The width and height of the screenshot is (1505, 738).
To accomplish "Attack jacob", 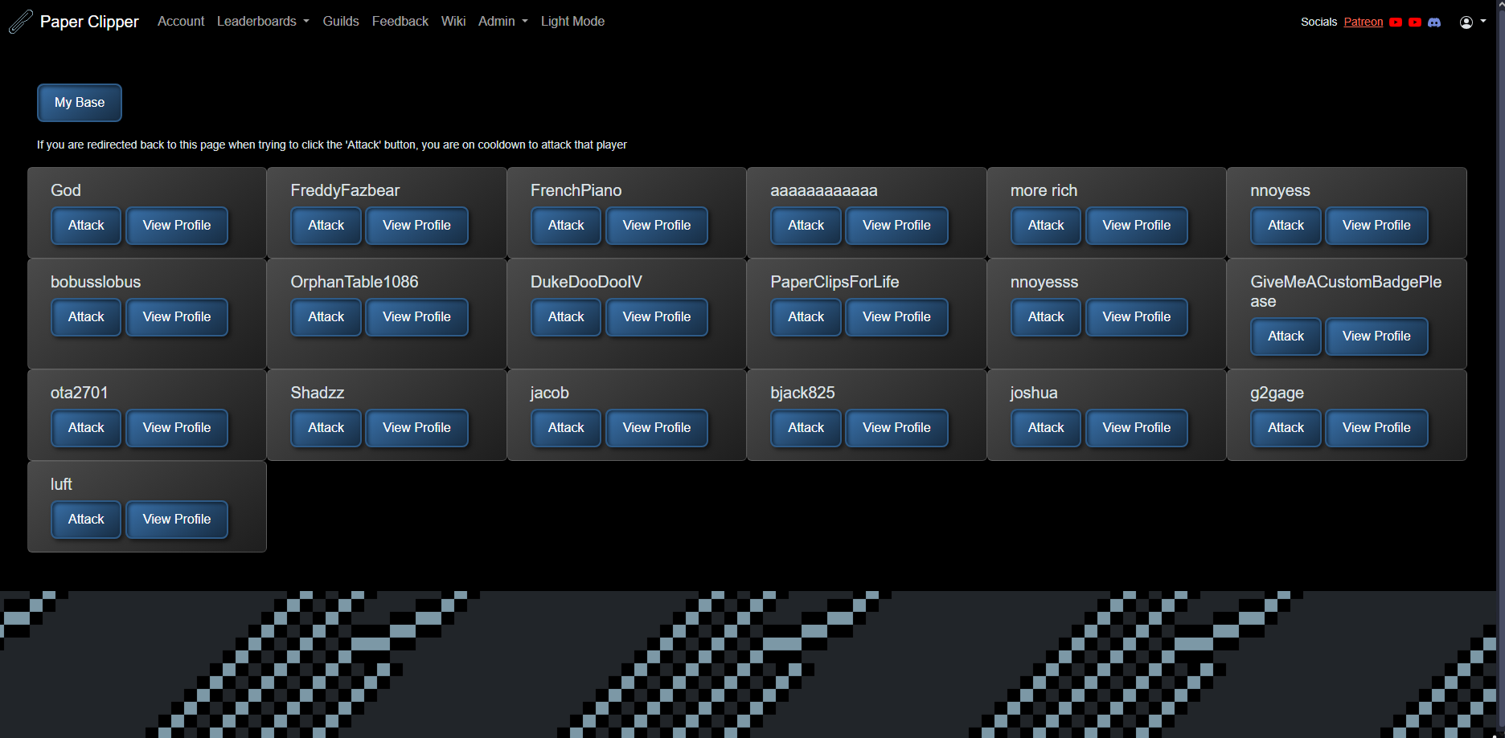I will click(566, 428).
